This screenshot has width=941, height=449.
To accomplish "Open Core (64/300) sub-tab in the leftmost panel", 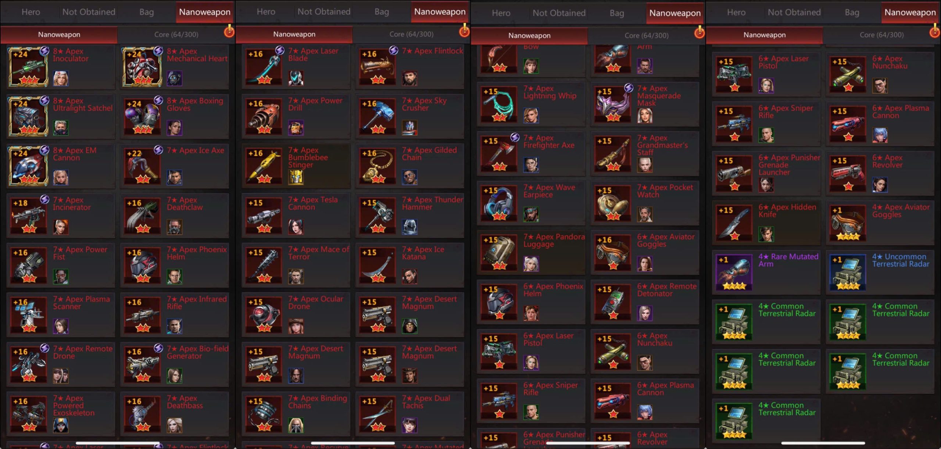I will tap(176, 35).
